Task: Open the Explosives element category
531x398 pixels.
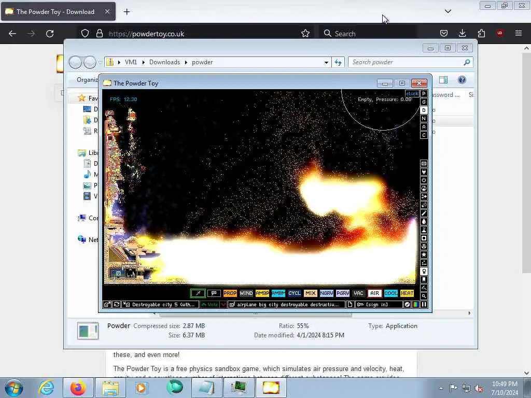Action: [x=424, y=205]
